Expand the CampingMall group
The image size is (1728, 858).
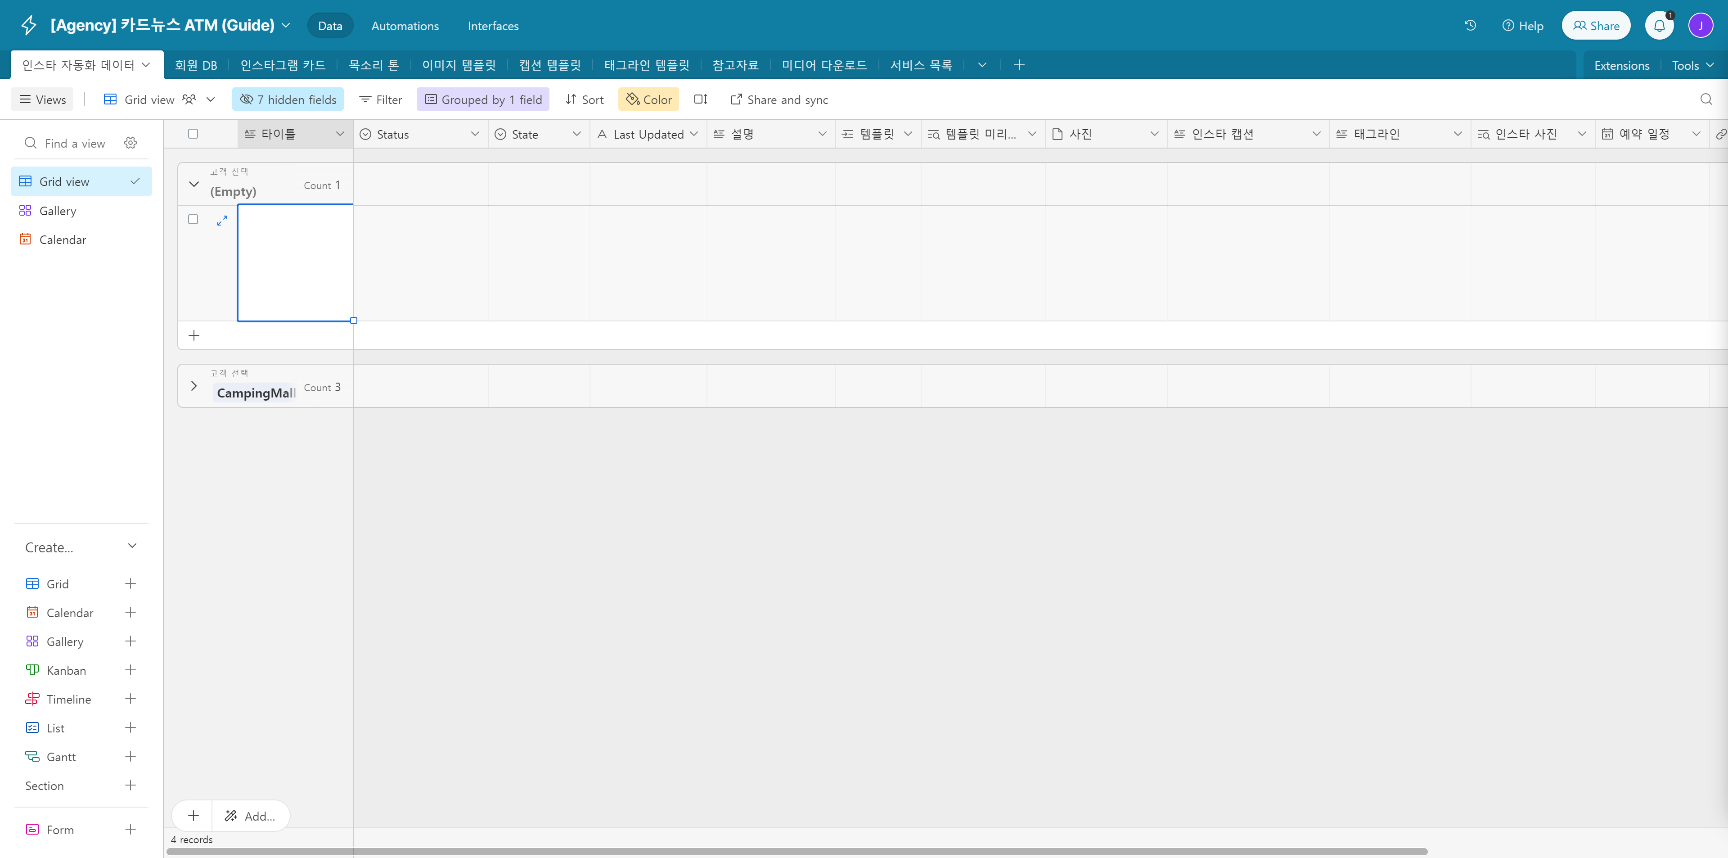click(x=194, y=386)
